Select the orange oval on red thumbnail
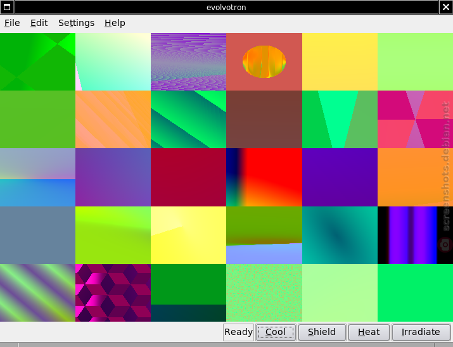453x347 pixels. click(264, 61)
